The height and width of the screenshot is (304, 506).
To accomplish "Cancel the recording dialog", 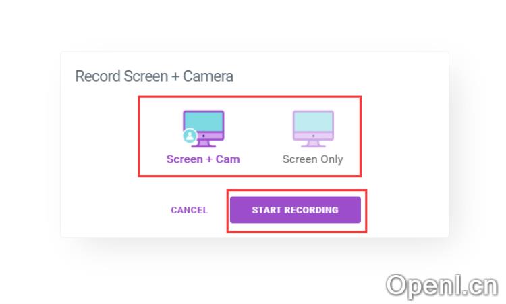I will [190, 210].
